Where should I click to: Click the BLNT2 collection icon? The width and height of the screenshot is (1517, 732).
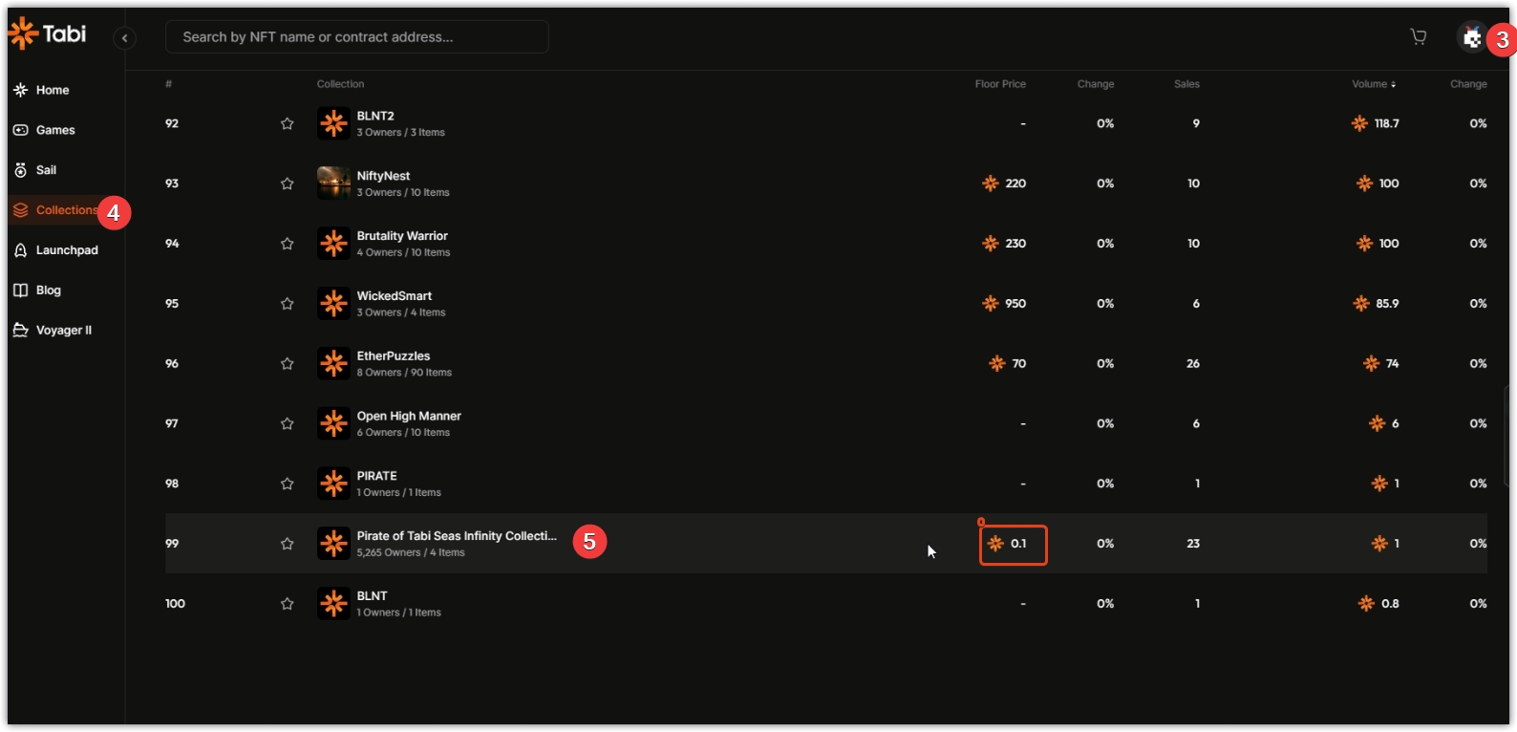pyautogui.click(x=333, y=123)
